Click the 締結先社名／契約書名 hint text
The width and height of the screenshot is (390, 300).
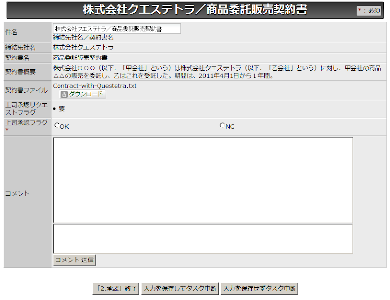[x=83, y=38]
